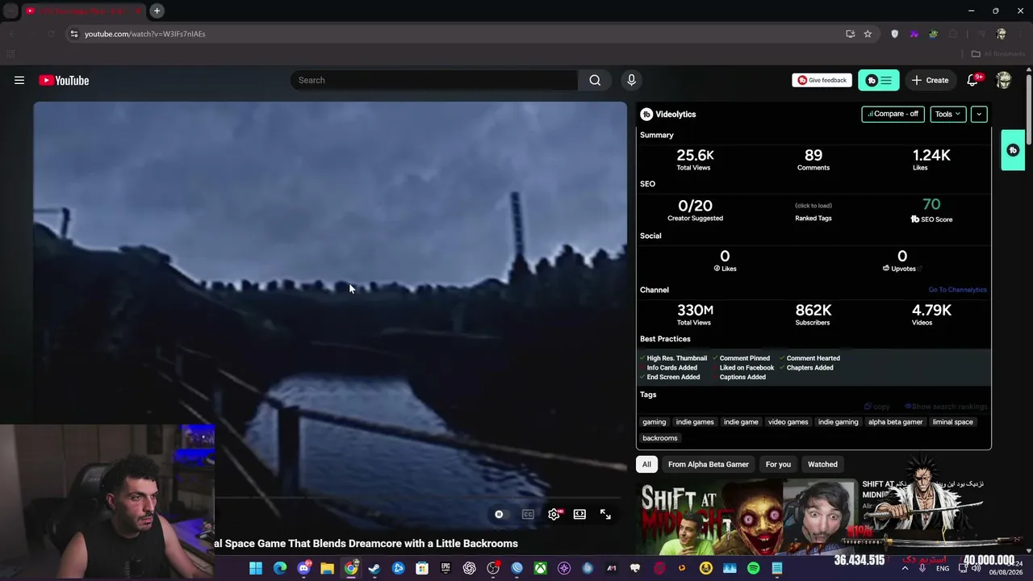The image size is (1033, 581).
Task: Open Microsoft Store from taskbar
Action: pos(421,568)
